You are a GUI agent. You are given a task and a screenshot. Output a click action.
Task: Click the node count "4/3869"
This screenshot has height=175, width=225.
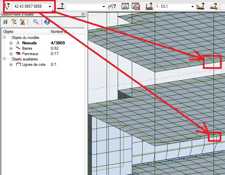point(58,43)
